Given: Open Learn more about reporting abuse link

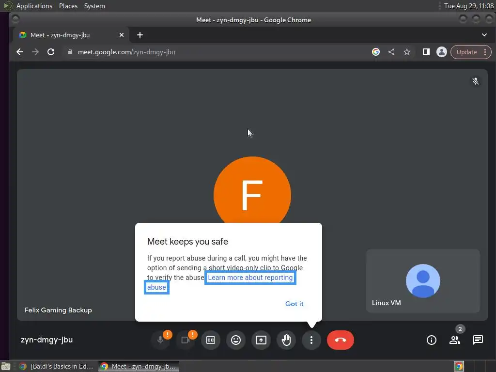Looking at the screenshot, I should click(x=250, y=278).
